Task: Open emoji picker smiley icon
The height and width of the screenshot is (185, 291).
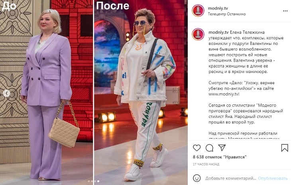Action: 197,178
